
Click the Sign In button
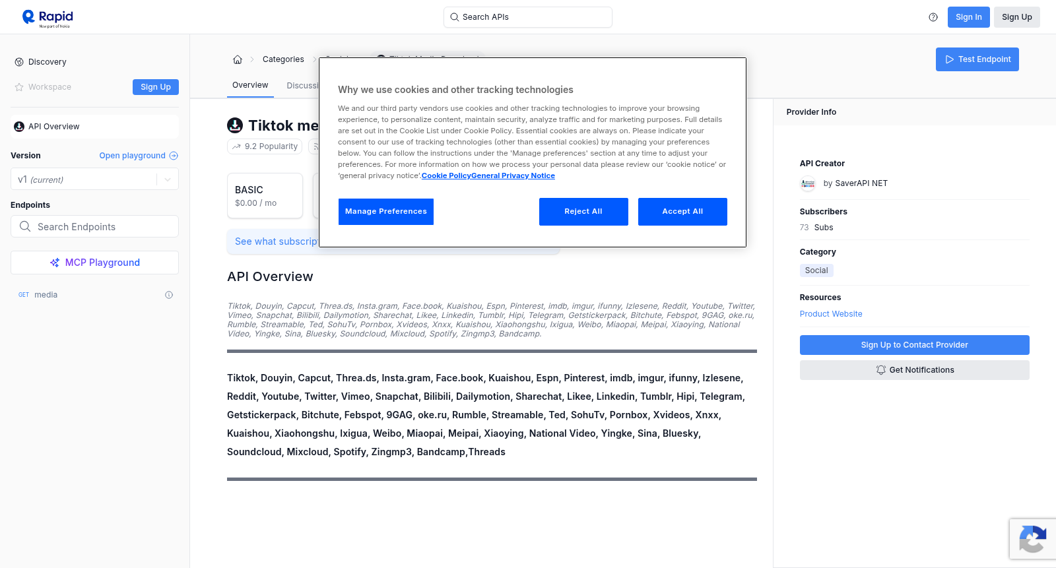click(968, 17)
